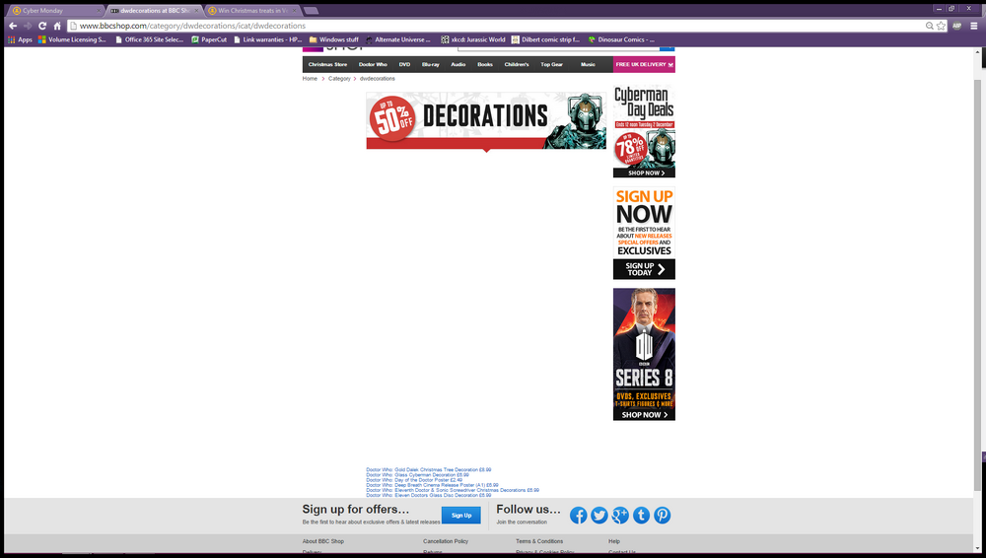
Task: Open the Terms & Conditions footer link
Action: point(539,541)
